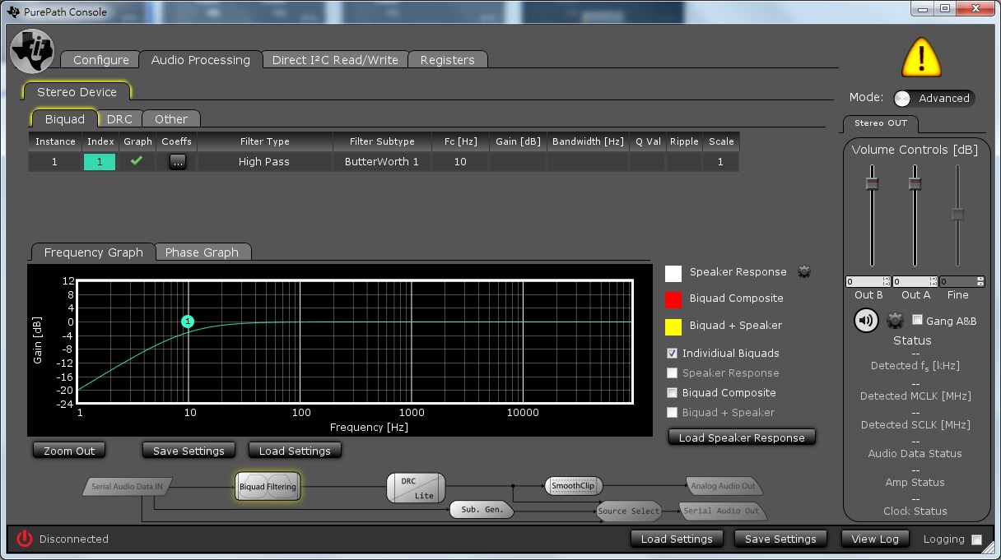This screenshot has width=1001, height=560.
Task: Switch to Direct I²C Read/Write tab
Action: [335, 60]
